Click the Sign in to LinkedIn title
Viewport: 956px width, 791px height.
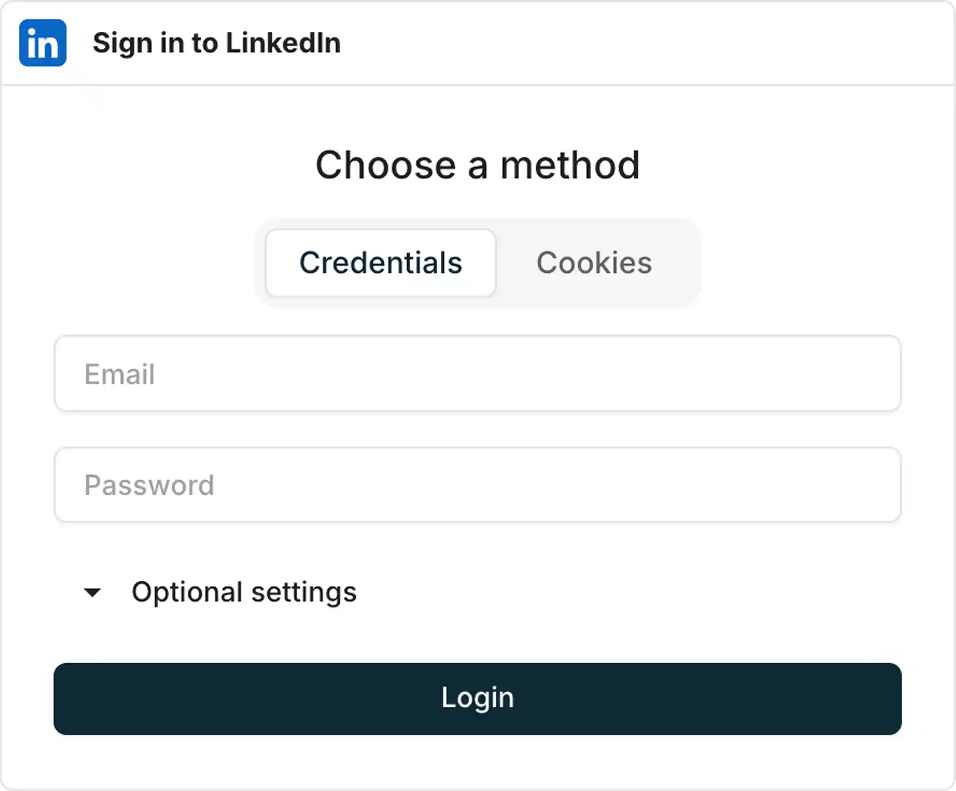coord(217,43)
